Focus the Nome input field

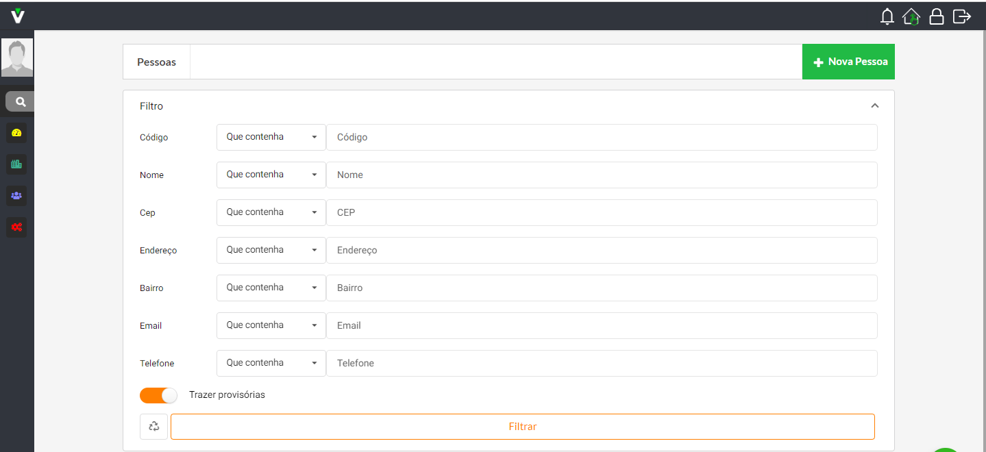point(602,175)
